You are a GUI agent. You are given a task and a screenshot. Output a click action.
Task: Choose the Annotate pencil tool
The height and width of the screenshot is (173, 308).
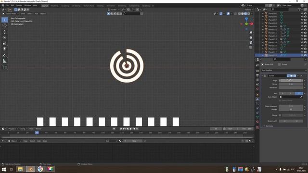pos(4,55)
